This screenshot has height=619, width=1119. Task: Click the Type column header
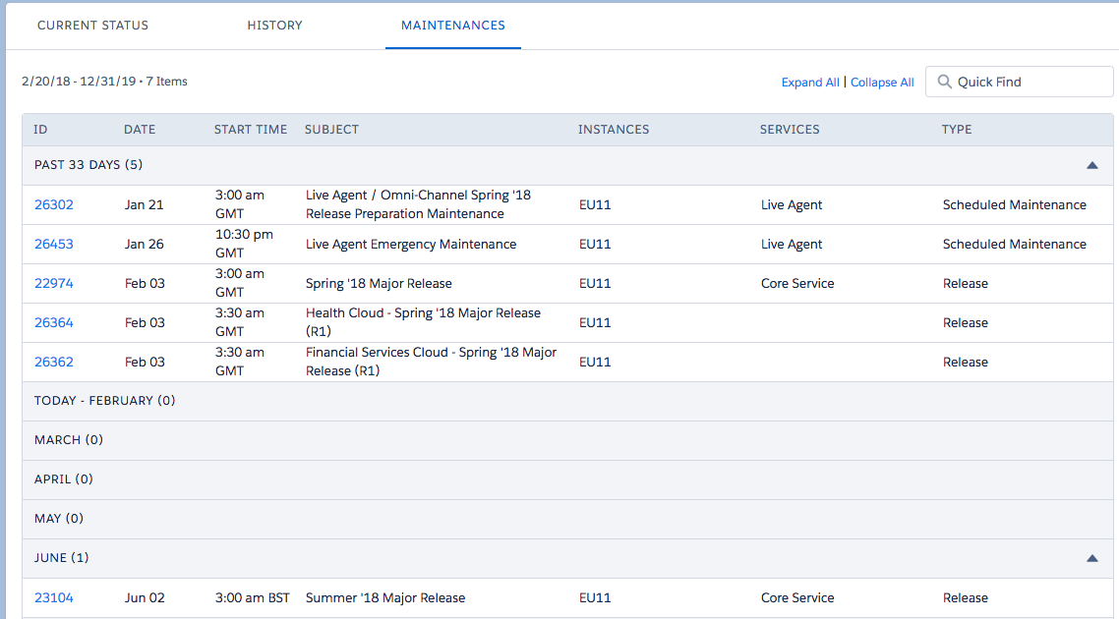pos(957,129)
